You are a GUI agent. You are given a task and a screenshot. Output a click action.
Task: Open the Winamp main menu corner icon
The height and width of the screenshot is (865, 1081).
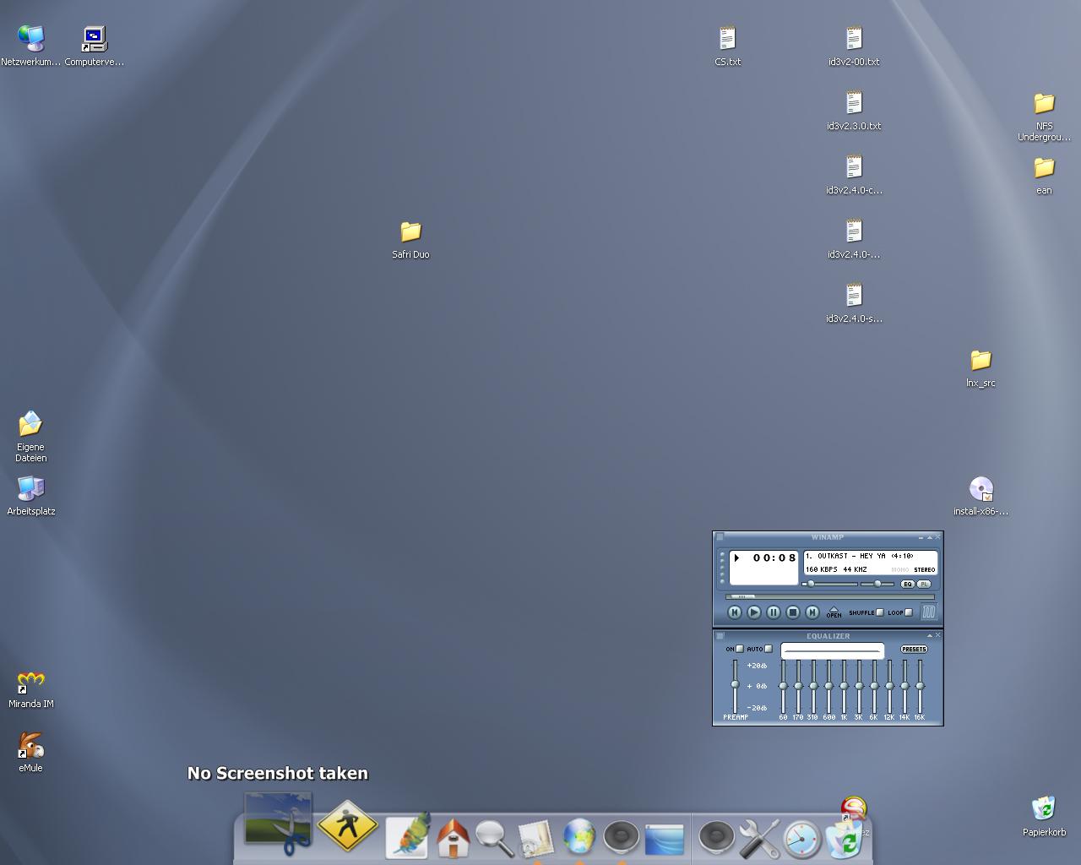pos(720,536)
